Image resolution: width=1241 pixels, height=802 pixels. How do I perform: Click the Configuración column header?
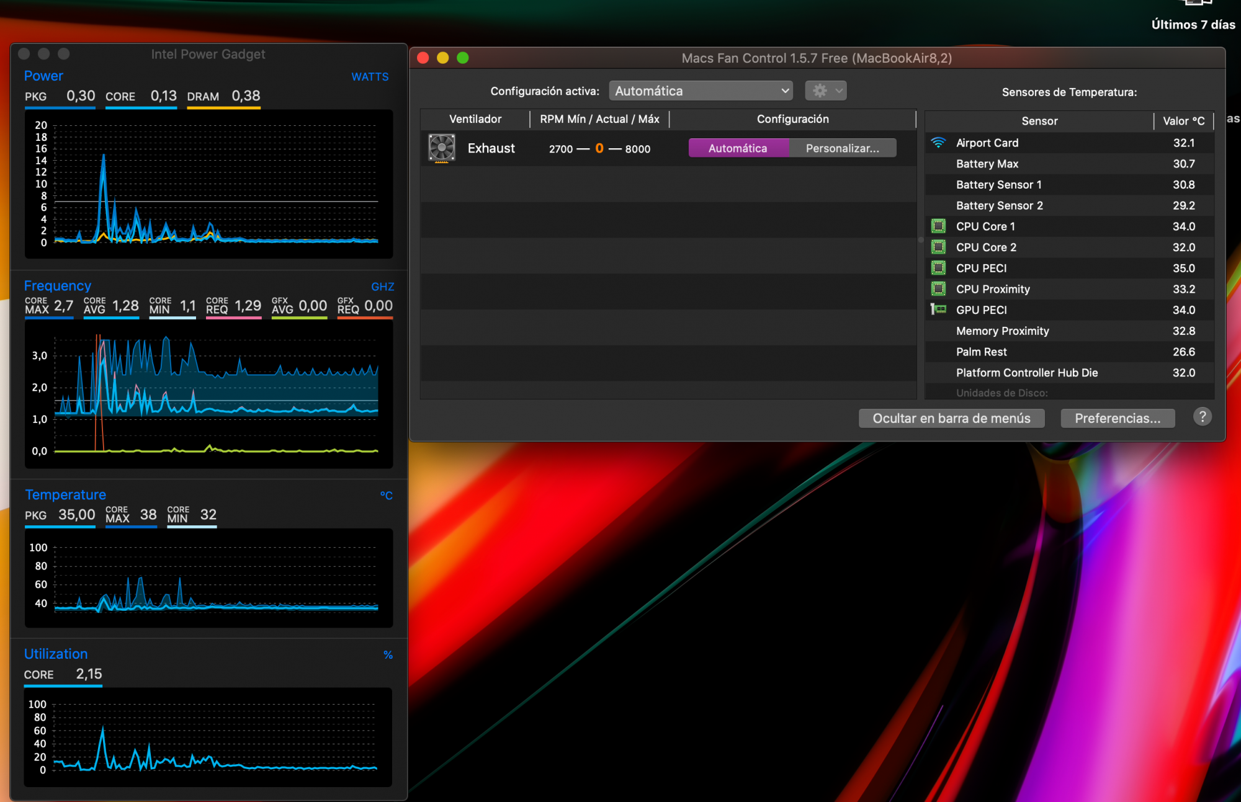[792, 119]
